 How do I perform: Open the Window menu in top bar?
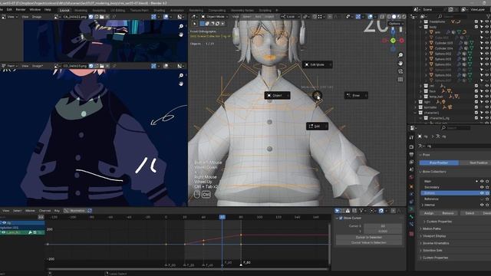click(35, 10)
